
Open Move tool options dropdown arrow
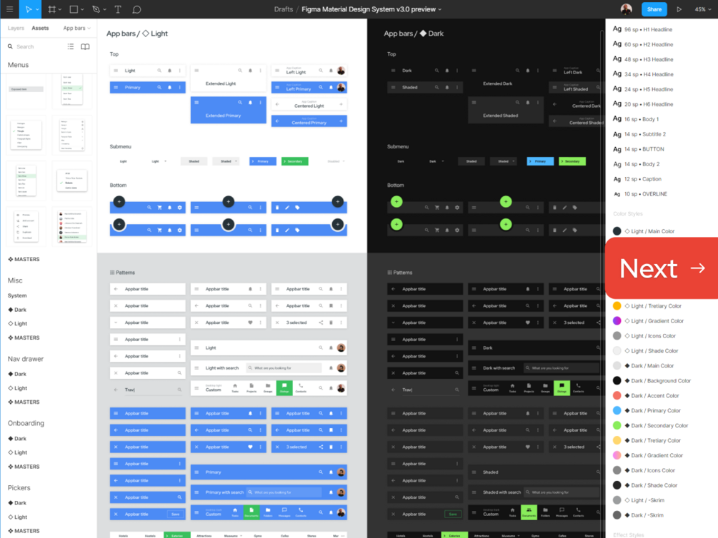[37, 9]
